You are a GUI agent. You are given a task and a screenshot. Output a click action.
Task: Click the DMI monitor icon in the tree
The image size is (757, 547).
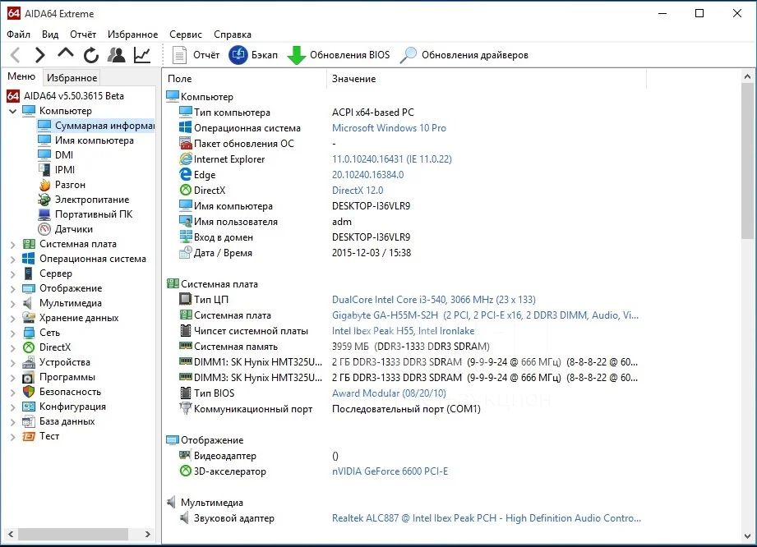click(44, 155)
